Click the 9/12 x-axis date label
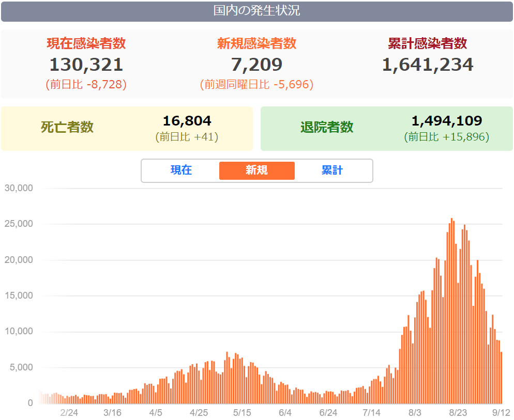514x420 pixels. point(501,412)
